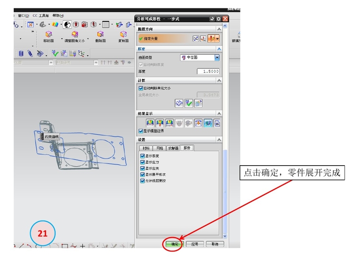Open the 移动面 dropdown arrow

point(61,39)
